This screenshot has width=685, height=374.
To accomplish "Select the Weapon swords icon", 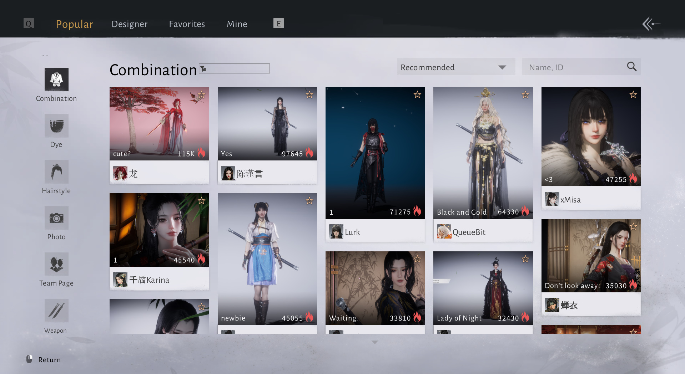I will click(56, 310).
